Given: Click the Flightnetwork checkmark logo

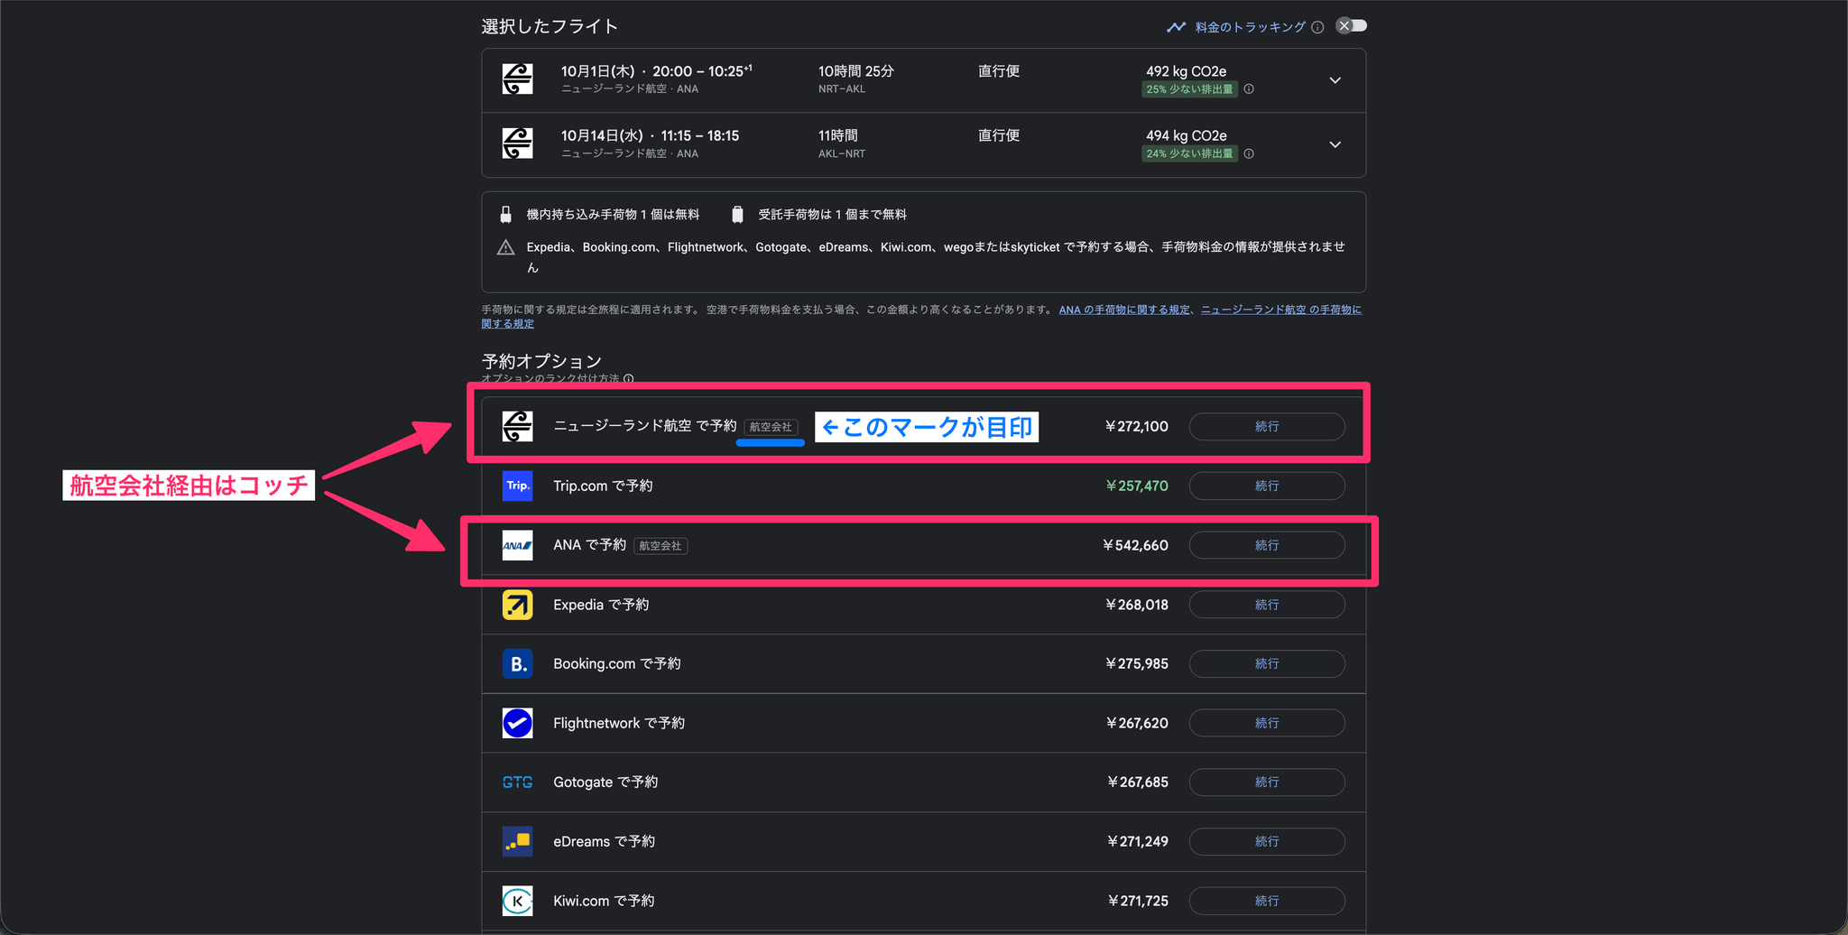Looking at the screenshot, I should pos(517,723).
